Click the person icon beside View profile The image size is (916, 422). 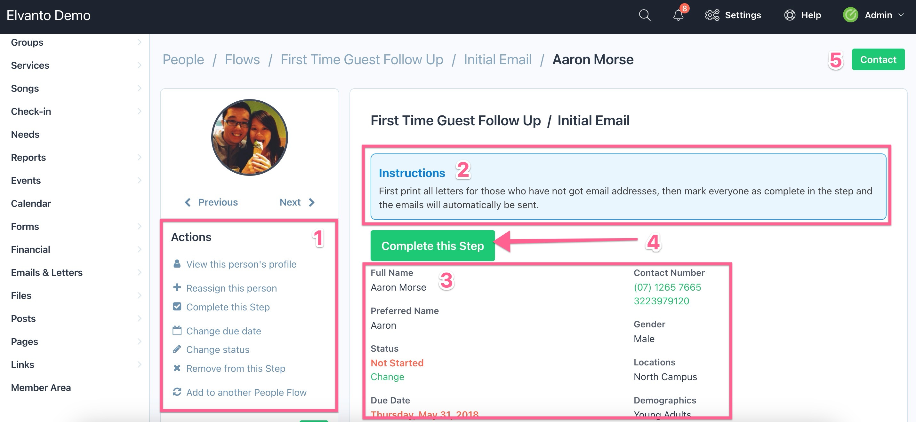[177, 263]
